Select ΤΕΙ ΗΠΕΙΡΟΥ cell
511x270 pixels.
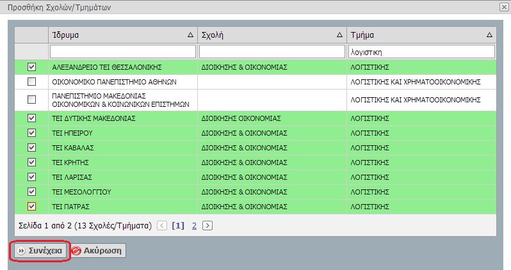click(x=123, y=133)
